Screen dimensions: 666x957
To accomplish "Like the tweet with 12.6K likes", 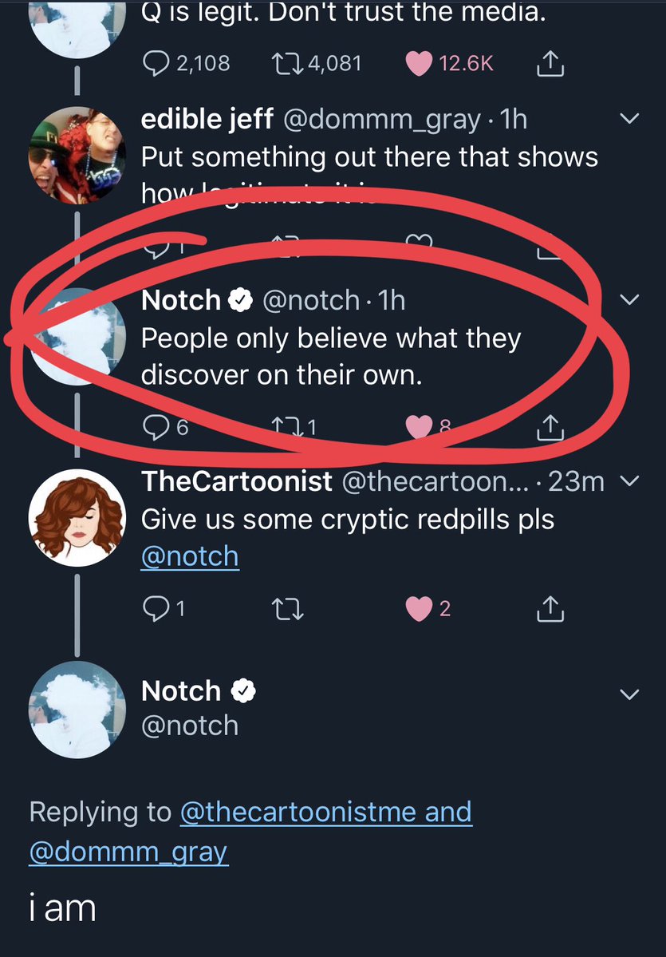I will pos(419,64).
